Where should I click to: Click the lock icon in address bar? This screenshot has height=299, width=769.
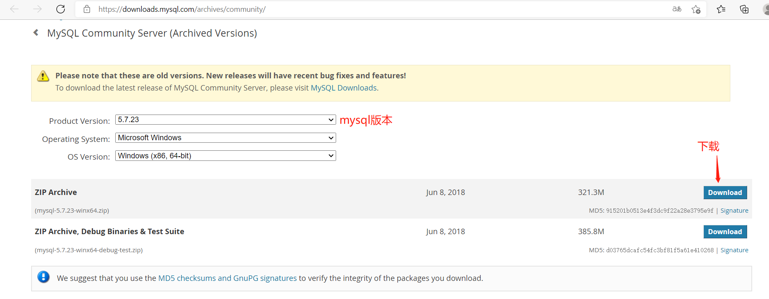click(x=87, y=9)
